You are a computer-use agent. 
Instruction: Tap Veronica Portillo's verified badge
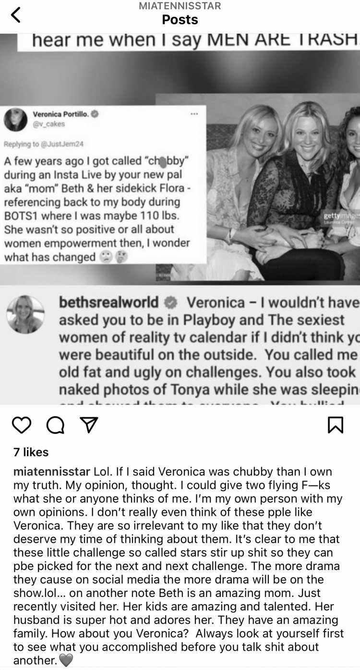tap(95, 114)
